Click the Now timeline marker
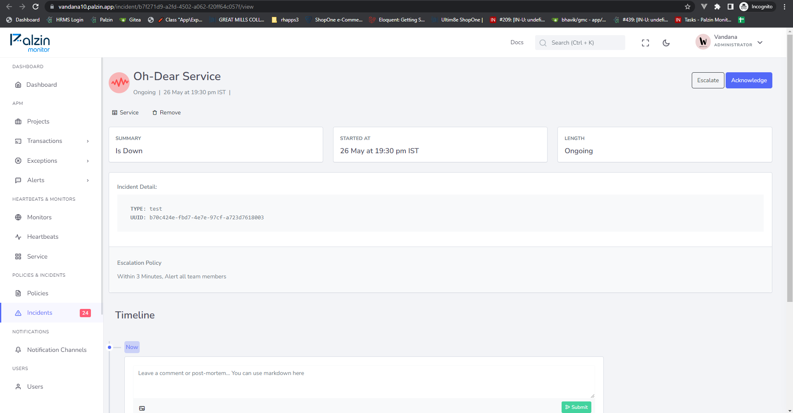This screenshot has width=793, height=413. click(132, 347)
